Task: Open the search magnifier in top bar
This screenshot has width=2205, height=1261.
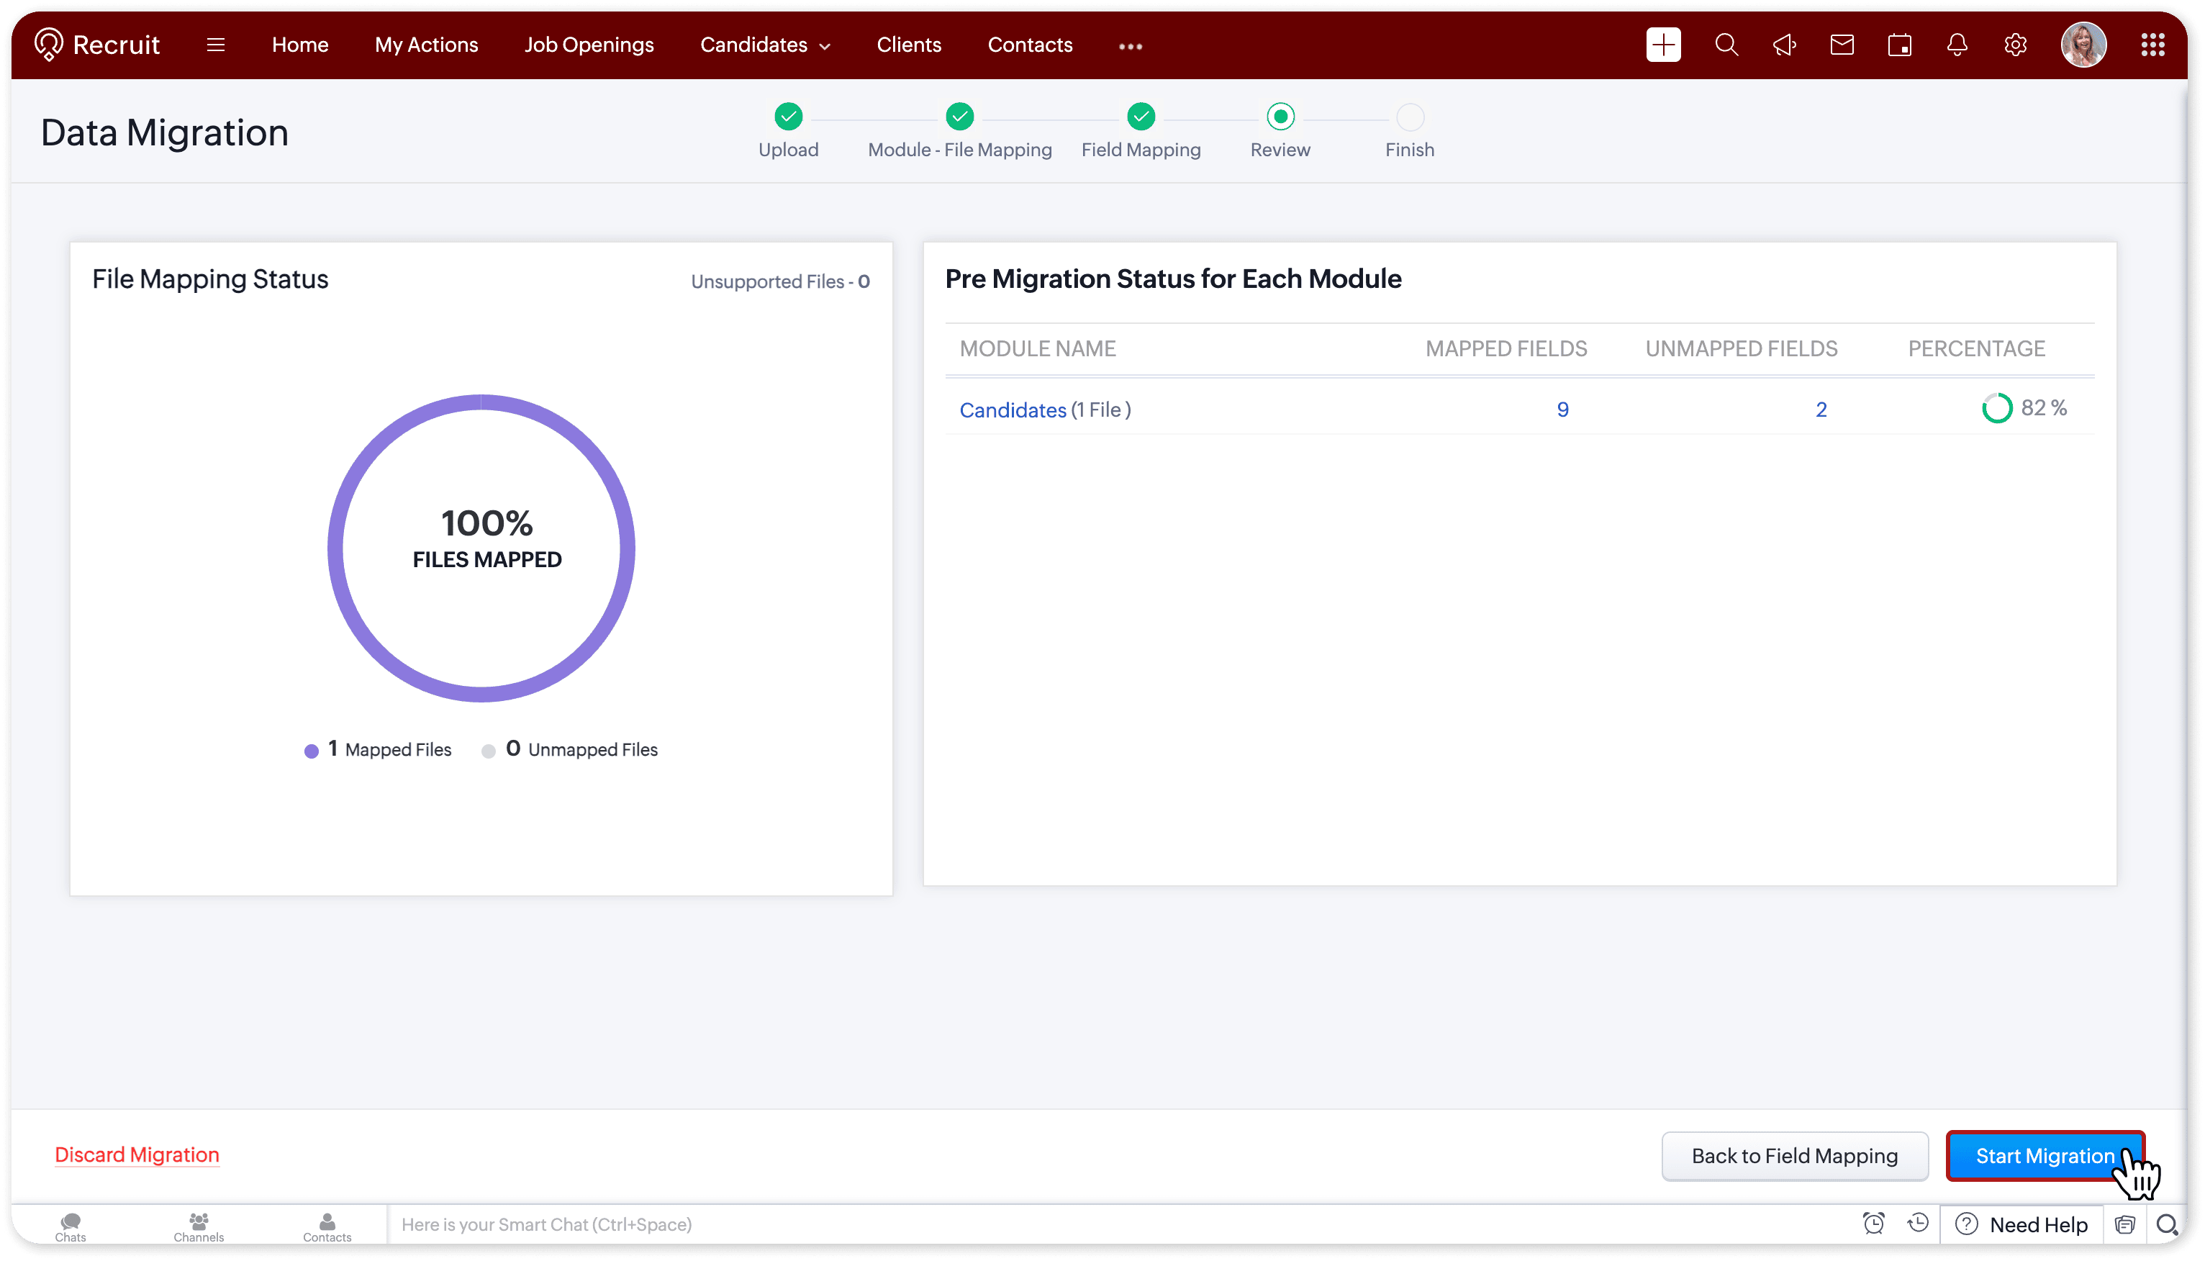Action: point(1726,45)
